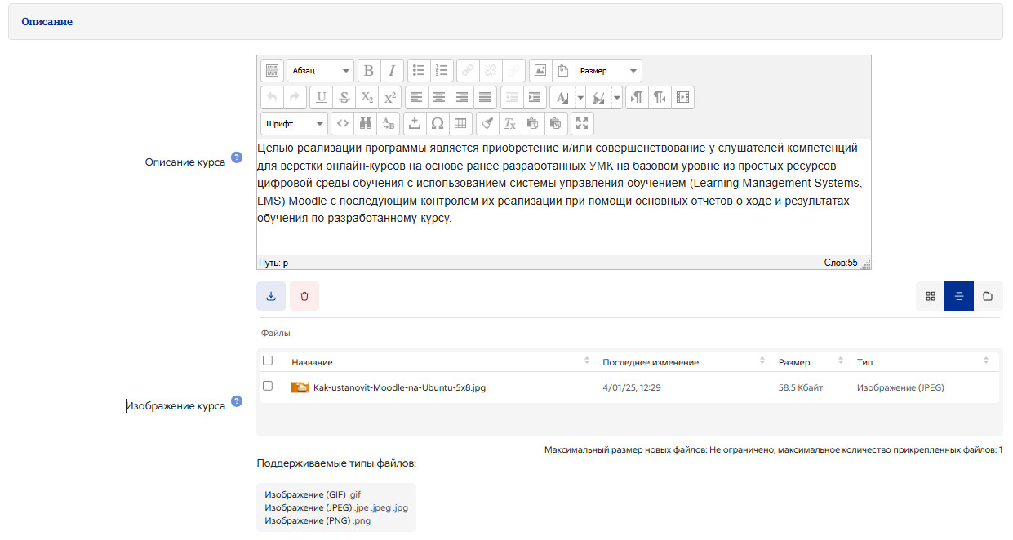The image size is (1013, 540).
Task: Delete selected files with trash button
Action: [304, 296]
